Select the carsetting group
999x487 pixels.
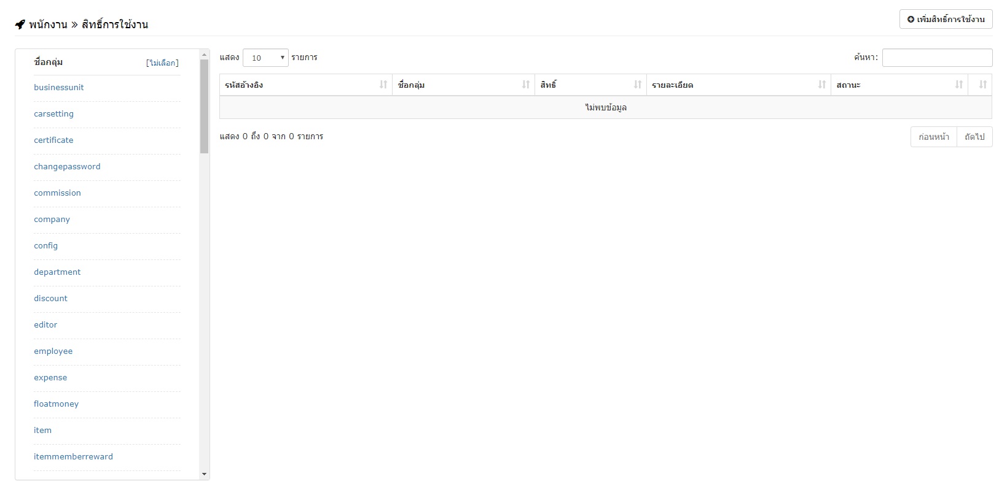tap(53, 114)
